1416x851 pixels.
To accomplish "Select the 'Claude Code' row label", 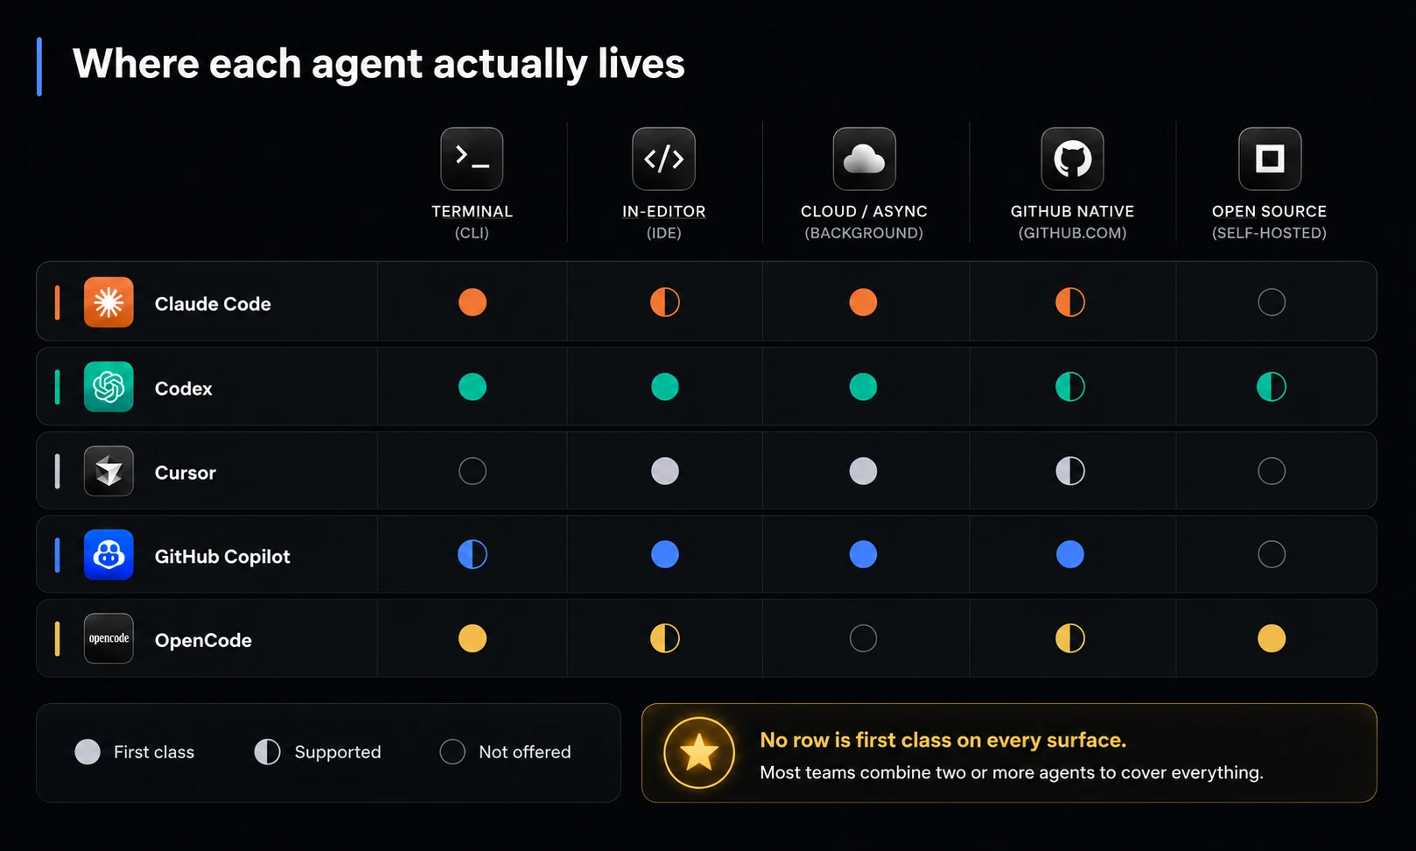I will 213,304.
